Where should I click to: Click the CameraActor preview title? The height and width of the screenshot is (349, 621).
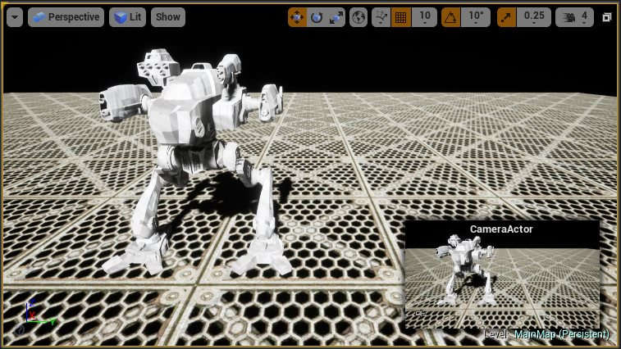[501, 229]
